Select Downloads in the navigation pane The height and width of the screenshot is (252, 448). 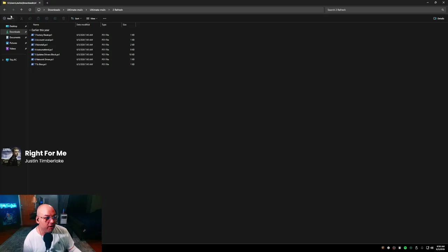[14, 32]
